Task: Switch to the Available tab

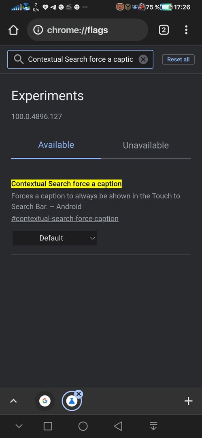Action: point(56,145)
